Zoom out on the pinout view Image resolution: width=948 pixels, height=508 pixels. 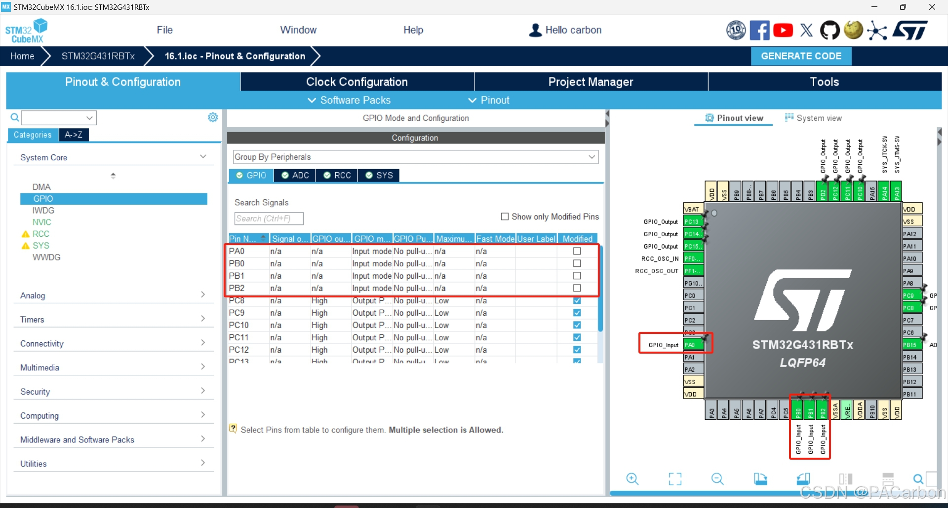tap(717, 479)
